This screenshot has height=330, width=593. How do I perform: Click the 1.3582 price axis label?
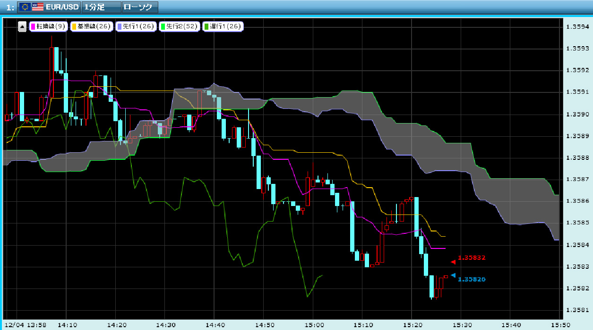pyautogui.click(x=577, y=288)
